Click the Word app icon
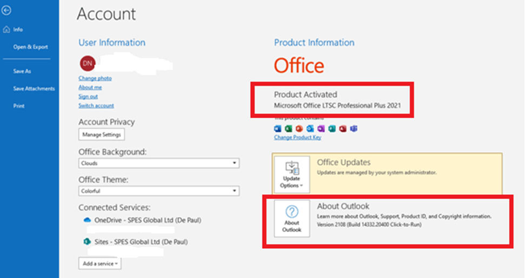This screenshot has height=278, width=527. [x=278, y=128]
